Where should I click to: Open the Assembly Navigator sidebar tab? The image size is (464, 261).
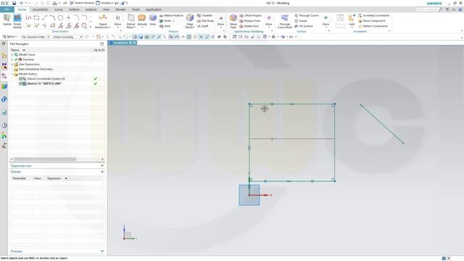click(4, 56)
